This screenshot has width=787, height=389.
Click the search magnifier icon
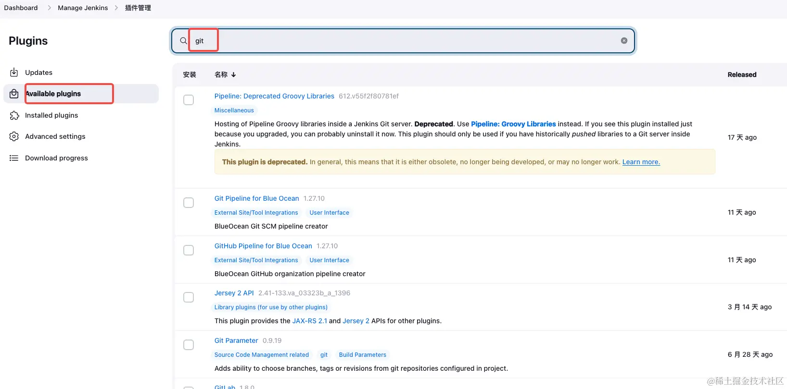point(183,41)
